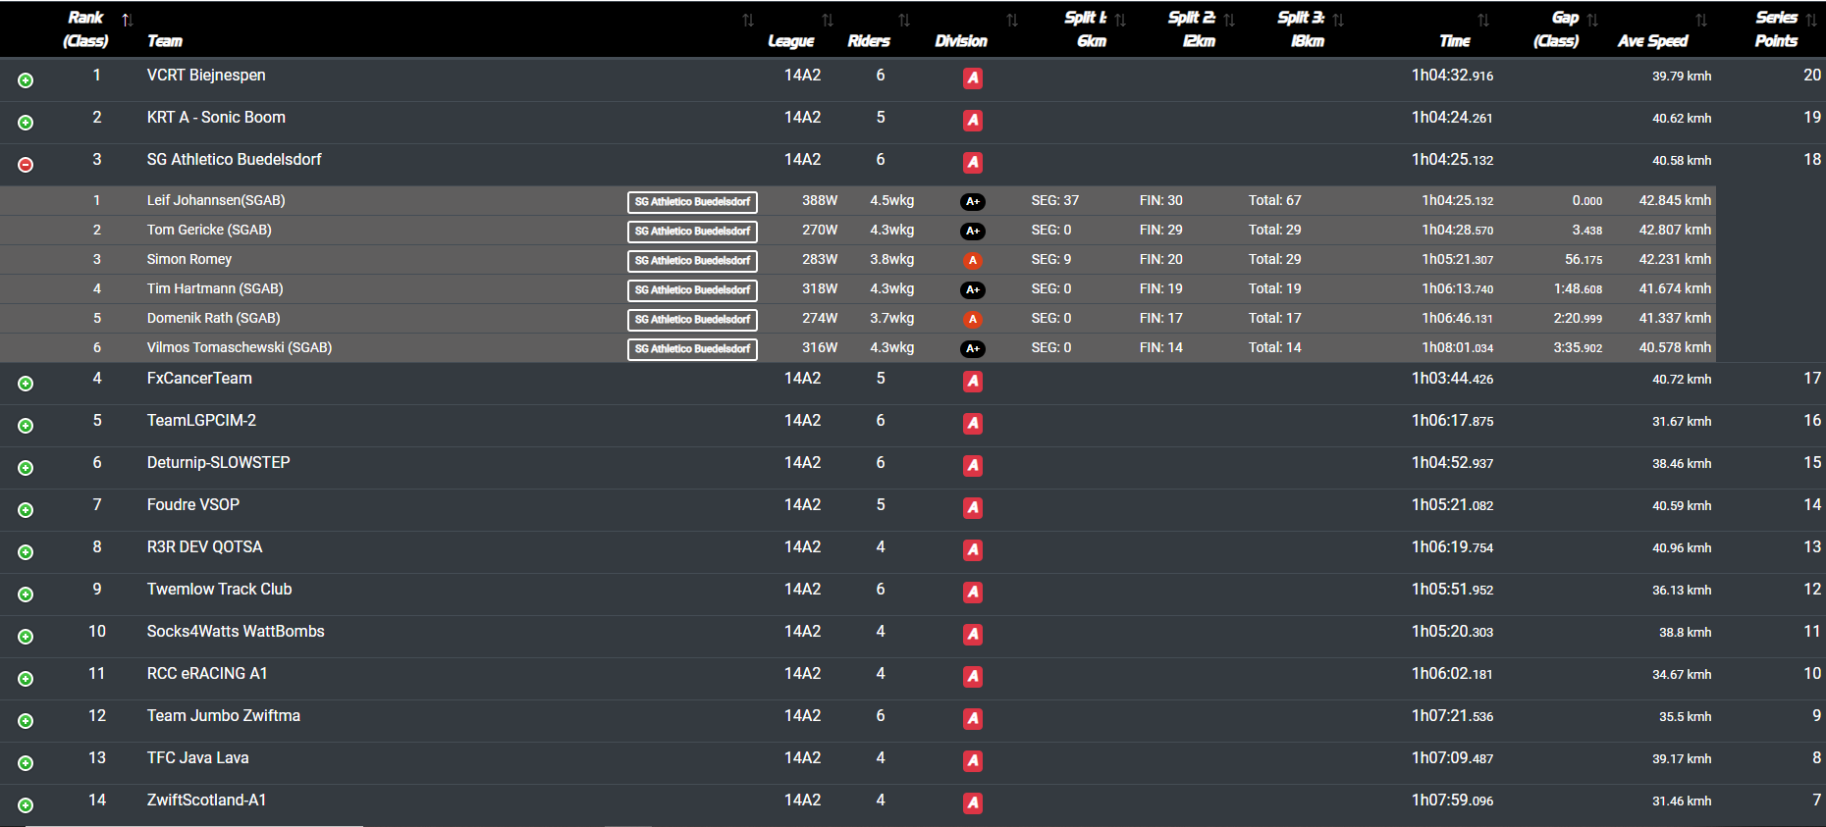This screenshot has width=1826, height=827.
Task: Click the Split 1: 6km column header
Action: pyautogui.click(x=1088, y=28)
